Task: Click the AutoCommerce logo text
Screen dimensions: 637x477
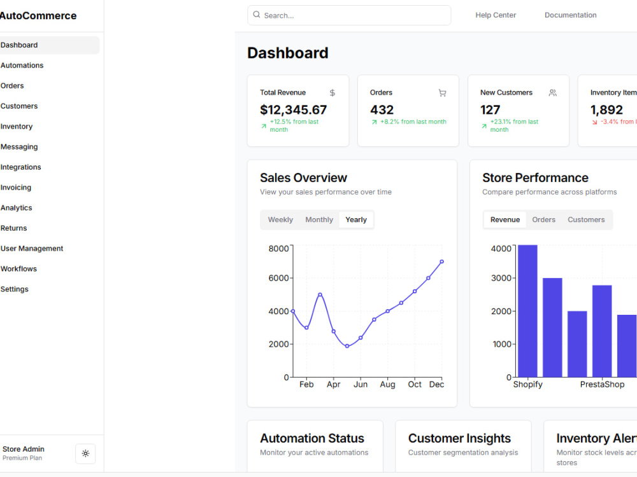Action: 38,15
